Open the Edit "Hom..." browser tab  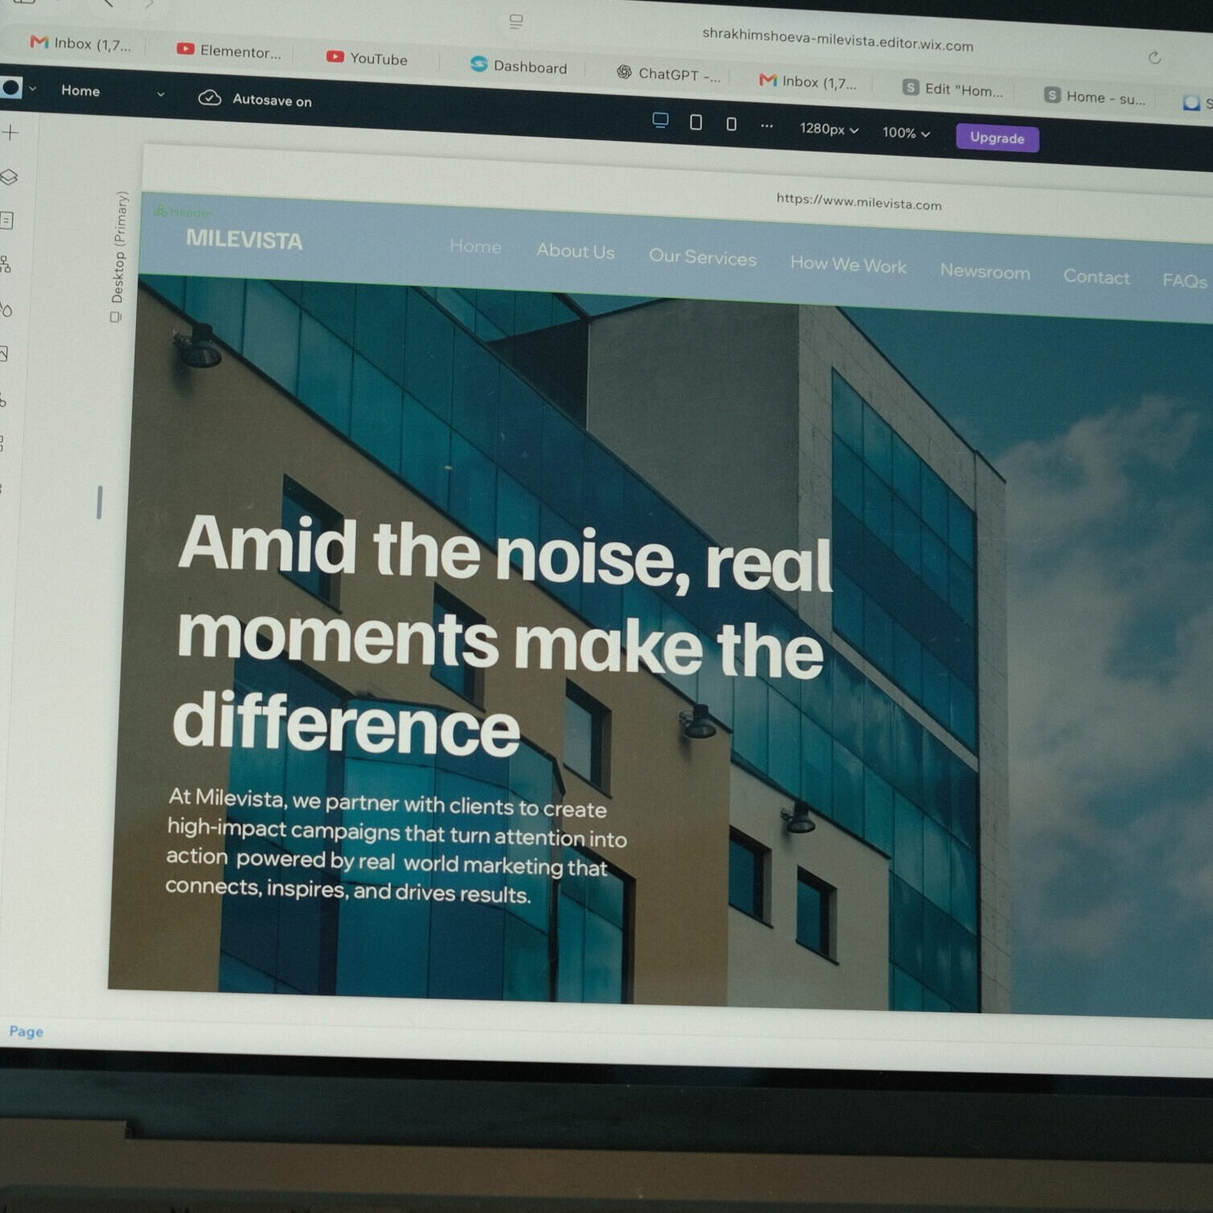pyautogui.click(x=953, y=89)
